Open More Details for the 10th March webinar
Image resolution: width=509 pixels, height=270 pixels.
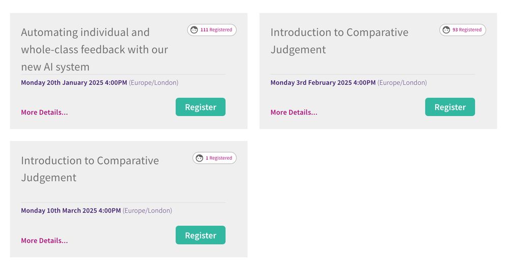point(44,241)
